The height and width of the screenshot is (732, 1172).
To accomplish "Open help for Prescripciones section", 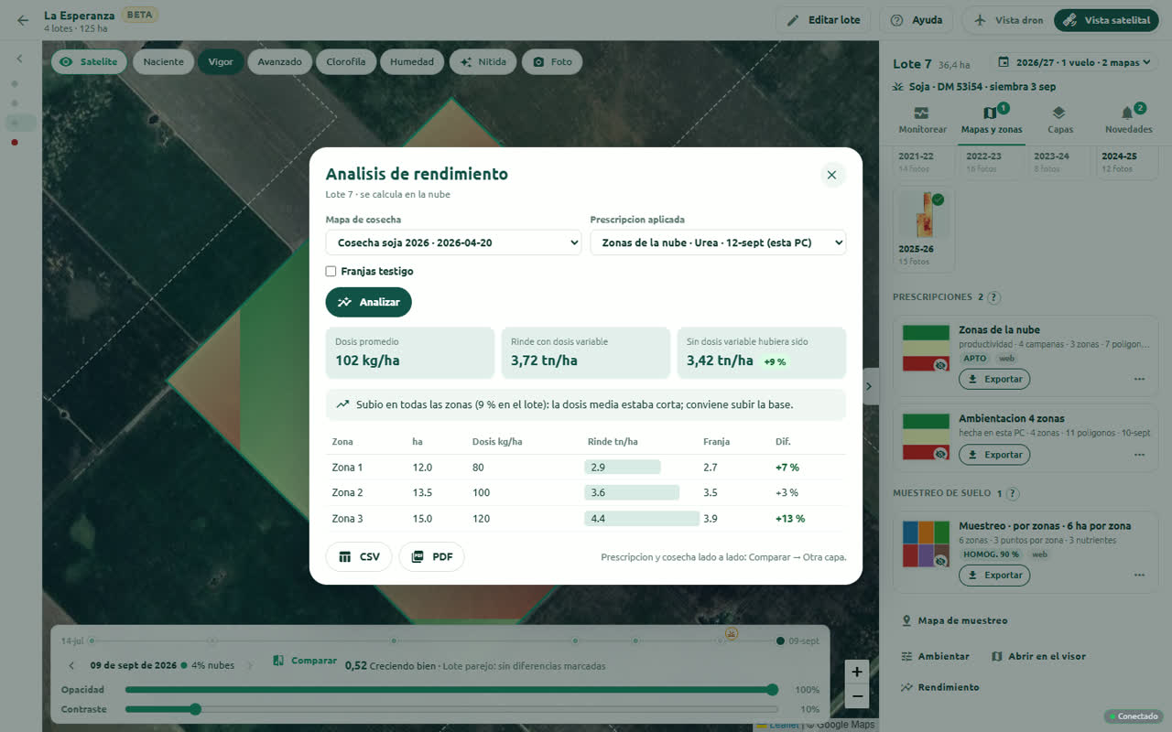I will pyautogui.click(x=993, y=297).
